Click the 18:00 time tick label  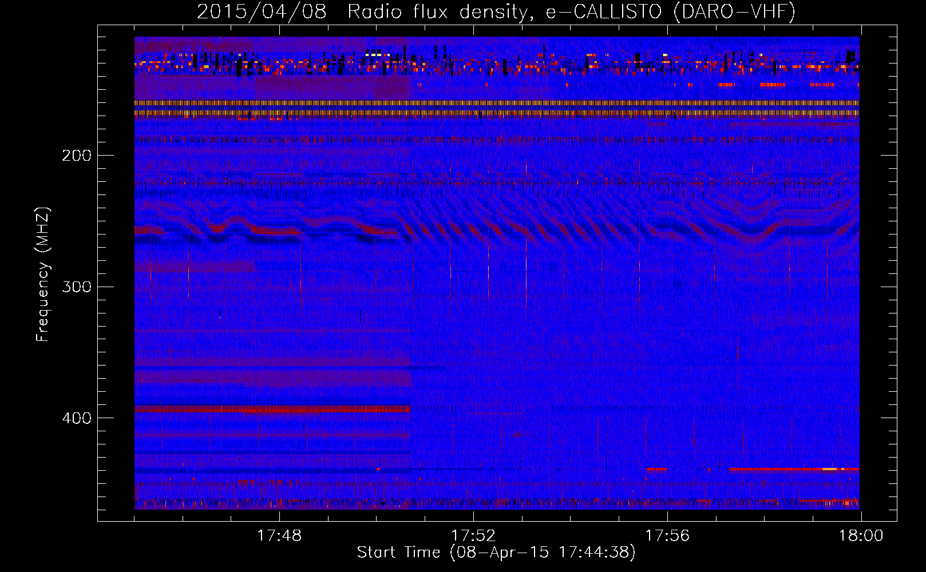coord(861,536)
